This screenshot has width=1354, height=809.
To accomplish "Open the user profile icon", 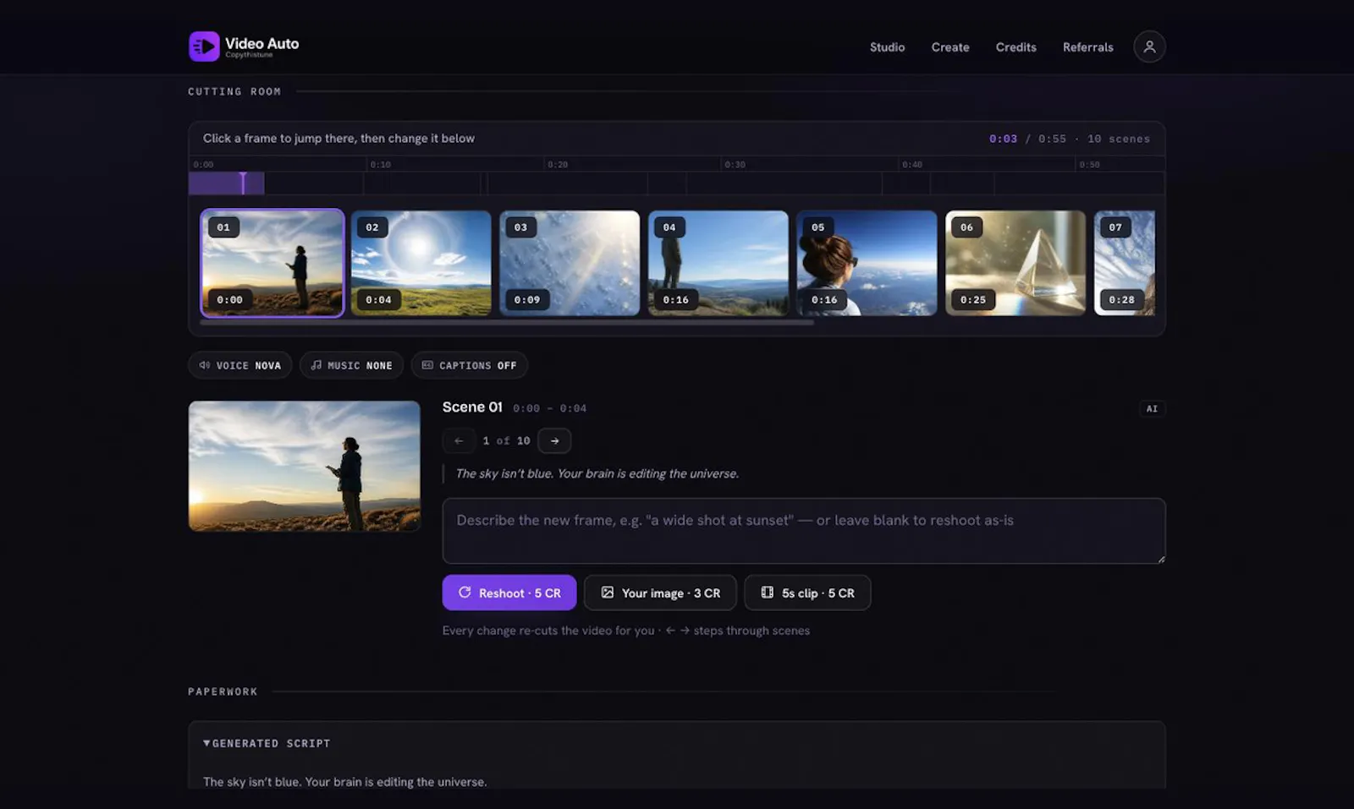I will tap(1149, 46).
